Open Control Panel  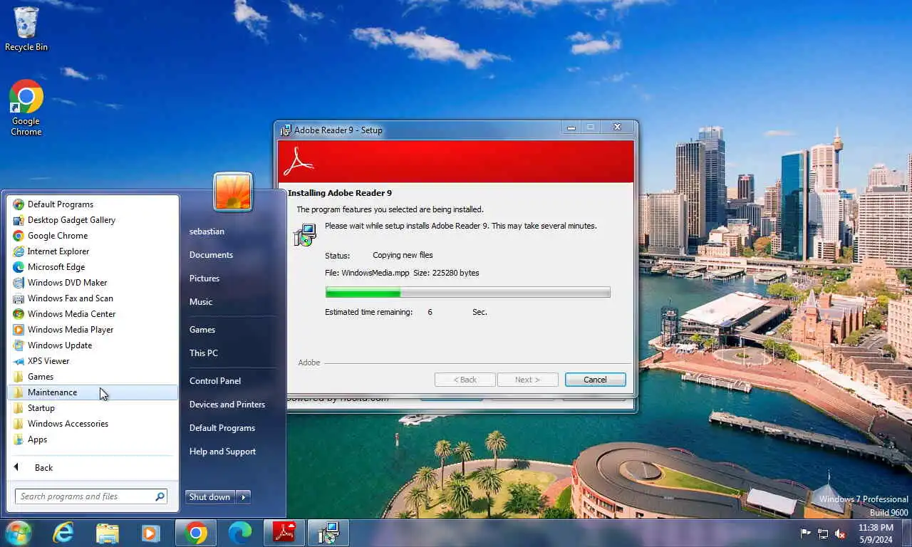coord(215,381)
